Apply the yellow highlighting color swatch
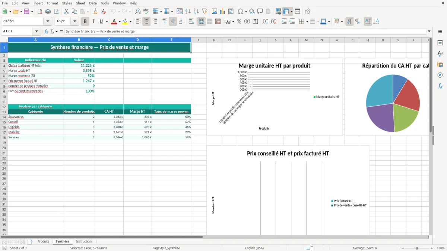 pyautogui.click(x=125, y=22)
